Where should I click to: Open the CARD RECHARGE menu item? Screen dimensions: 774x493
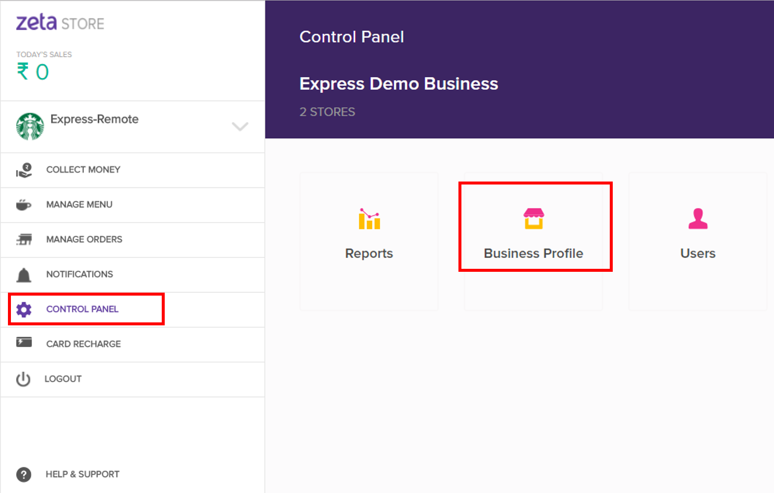pos(83,344)
